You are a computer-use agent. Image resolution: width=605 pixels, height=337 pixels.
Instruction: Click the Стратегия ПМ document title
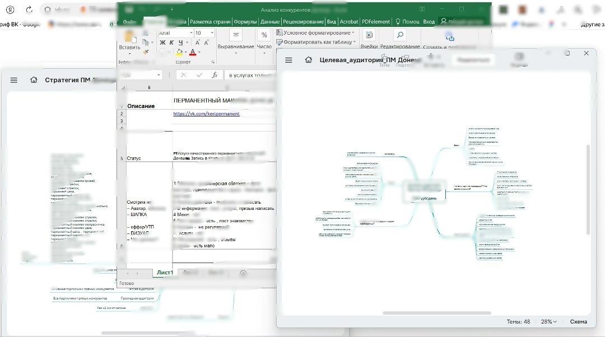[80, 80]
